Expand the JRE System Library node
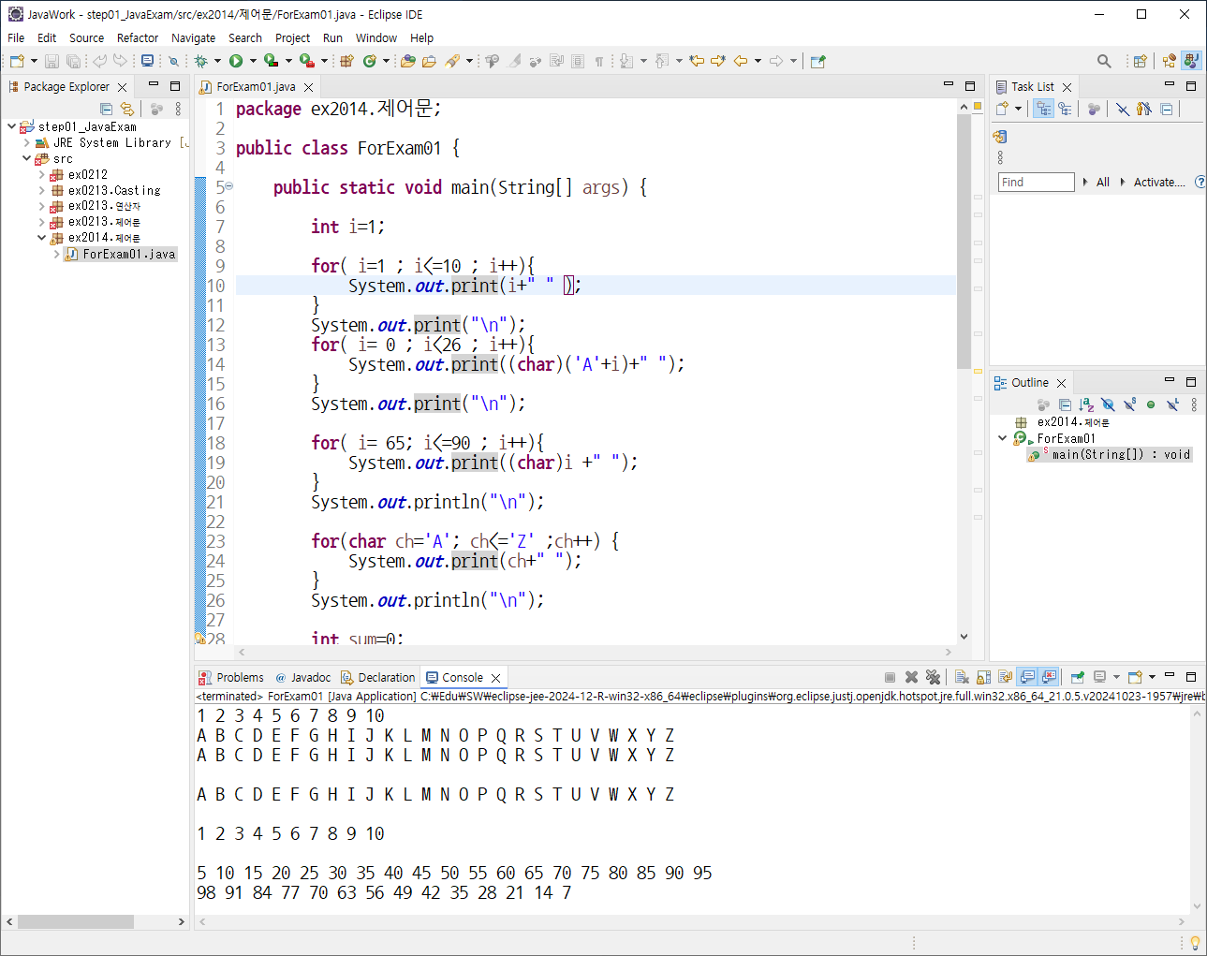Image resolution: width=1207 pixels, height=956 pixels. [x=26, y=143]
